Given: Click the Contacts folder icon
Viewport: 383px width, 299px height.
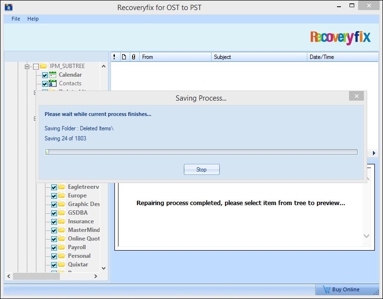Looking at the screenshot, I should click(x=53, y=83).
